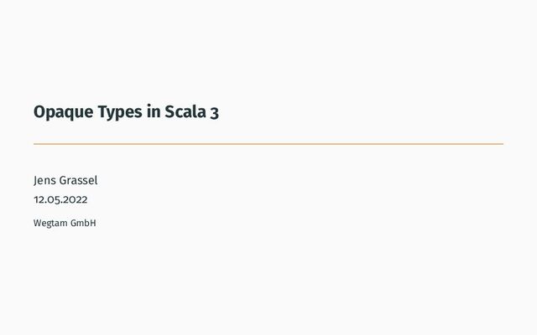
Task: Click the slide title "Opaque Types in Scala 3"
Action: [x=126, y=112]
